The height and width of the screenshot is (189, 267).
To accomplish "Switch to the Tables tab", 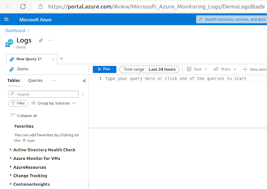I will point(14,81).
